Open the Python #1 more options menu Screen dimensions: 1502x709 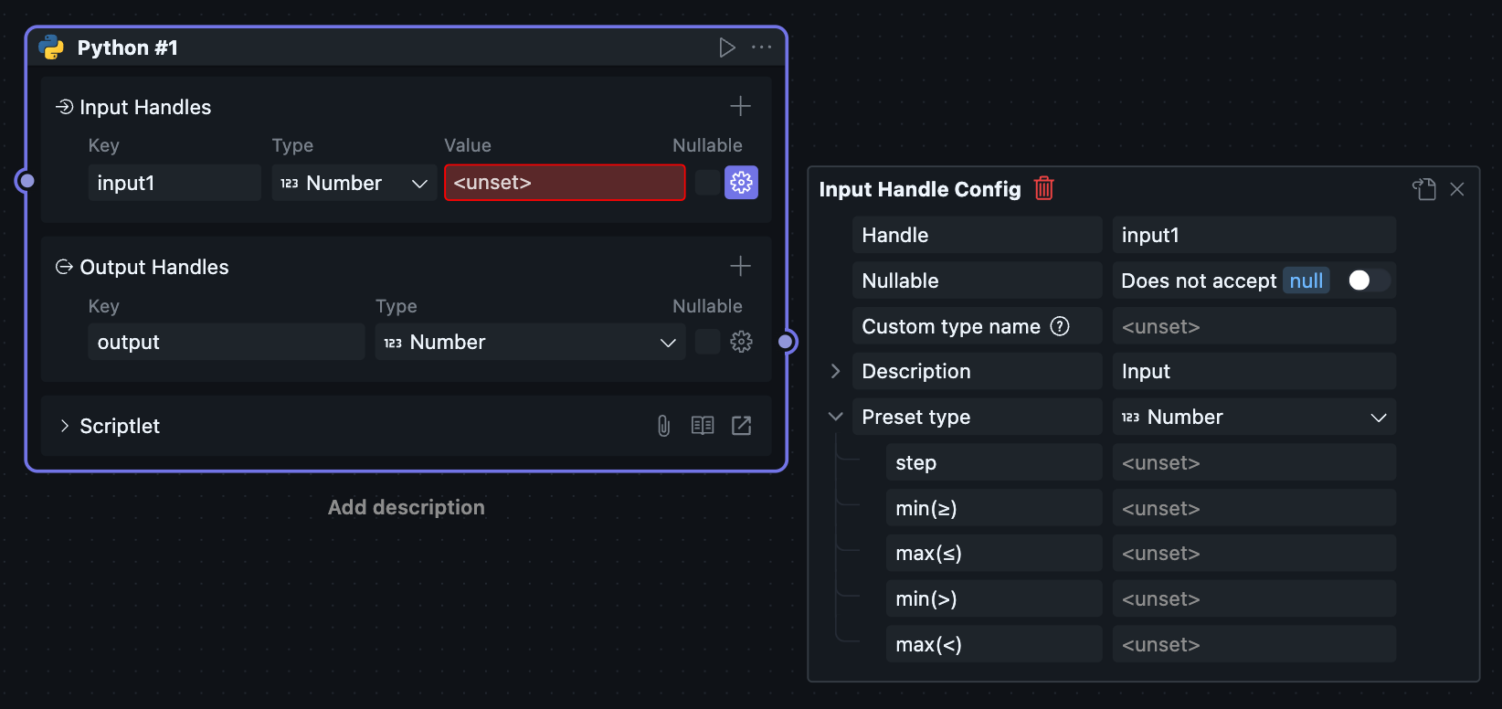(x=761, y=48)
